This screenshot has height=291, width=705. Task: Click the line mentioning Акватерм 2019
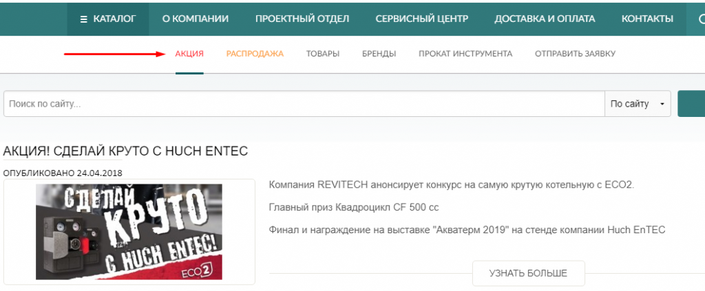(x=467, y=230)
